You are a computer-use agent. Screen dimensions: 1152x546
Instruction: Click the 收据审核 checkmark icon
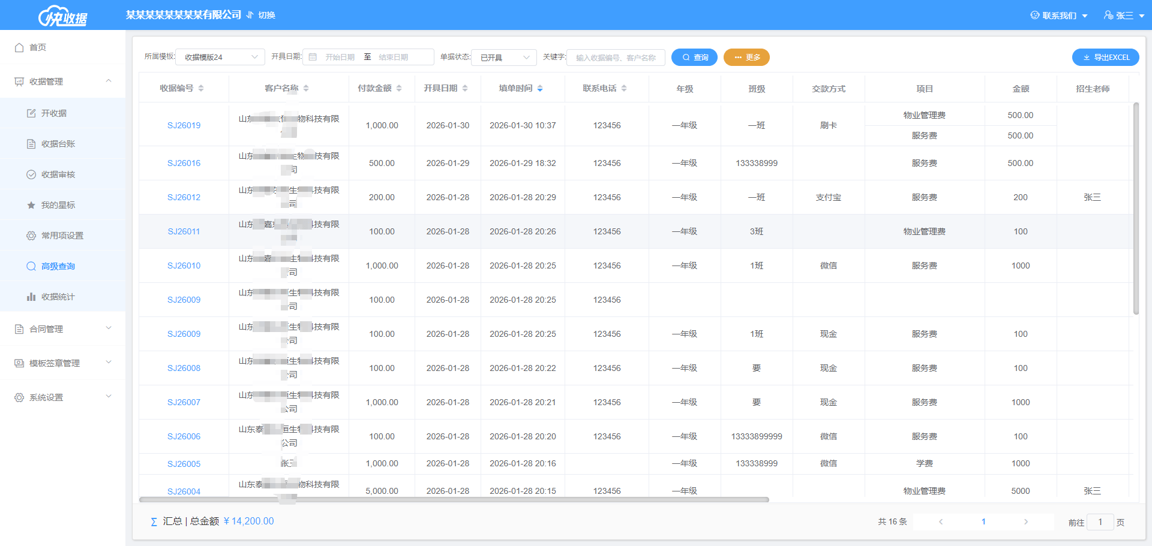[x=31, y=174]
